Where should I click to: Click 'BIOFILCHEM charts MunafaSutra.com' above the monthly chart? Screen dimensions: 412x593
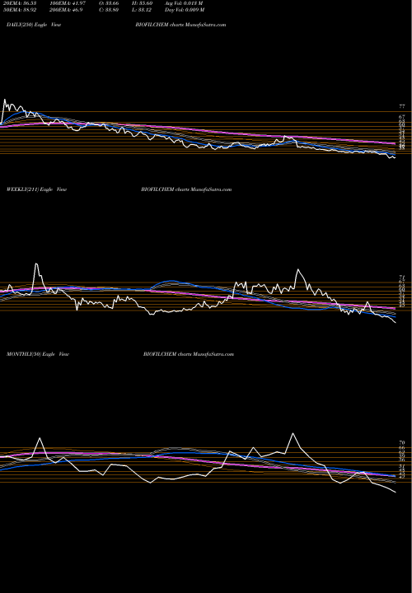(189, 354)
